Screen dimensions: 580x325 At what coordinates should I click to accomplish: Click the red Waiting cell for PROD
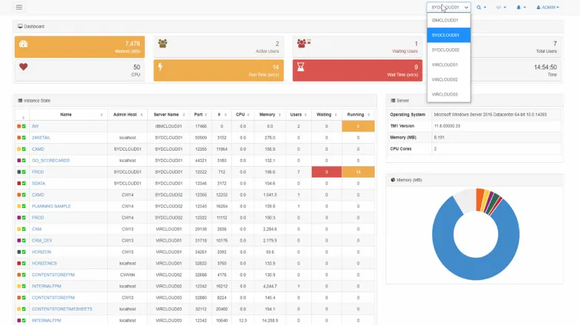coord(326,172)
